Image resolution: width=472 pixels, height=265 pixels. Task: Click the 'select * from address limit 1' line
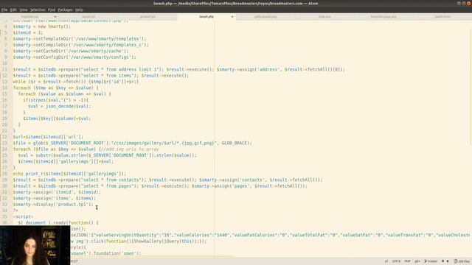(178, 69)
